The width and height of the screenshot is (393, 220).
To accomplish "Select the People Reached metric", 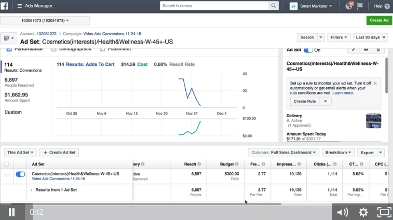I will pyautogui.click(x=19, y=82).
